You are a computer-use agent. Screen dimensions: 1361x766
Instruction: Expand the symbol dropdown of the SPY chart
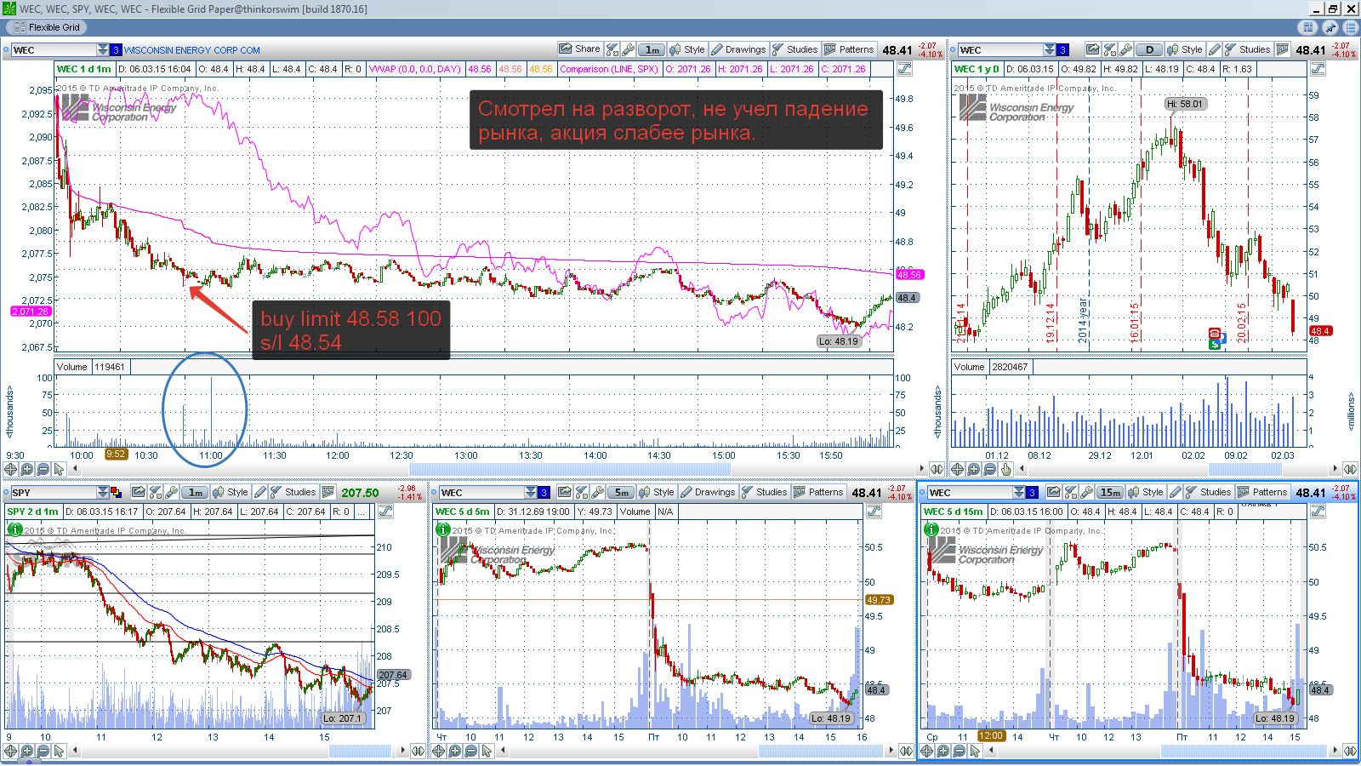[x=103, y=492]
